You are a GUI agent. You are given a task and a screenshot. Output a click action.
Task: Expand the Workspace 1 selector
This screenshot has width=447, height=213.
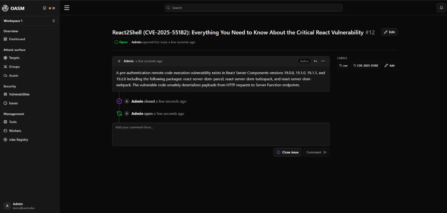coord(29,21)
